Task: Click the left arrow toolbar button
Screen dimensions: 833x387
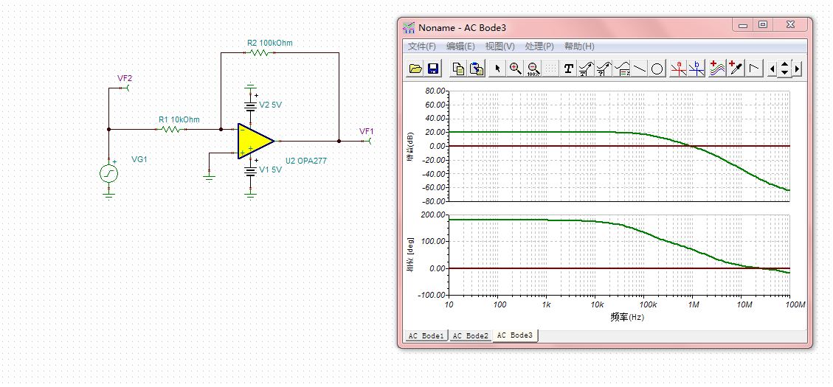Action: tap(772, 69)
